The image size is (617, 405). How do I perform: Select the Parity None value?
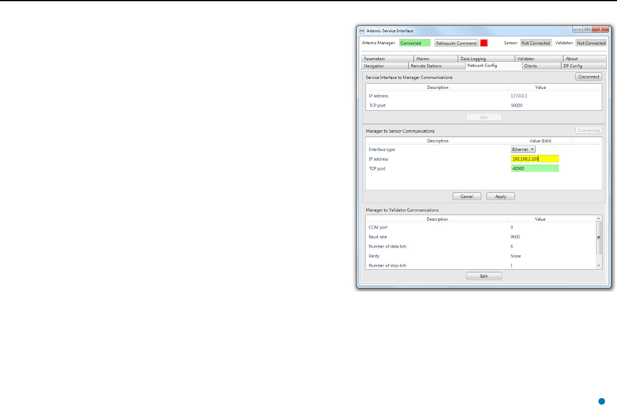coord(516,256)
